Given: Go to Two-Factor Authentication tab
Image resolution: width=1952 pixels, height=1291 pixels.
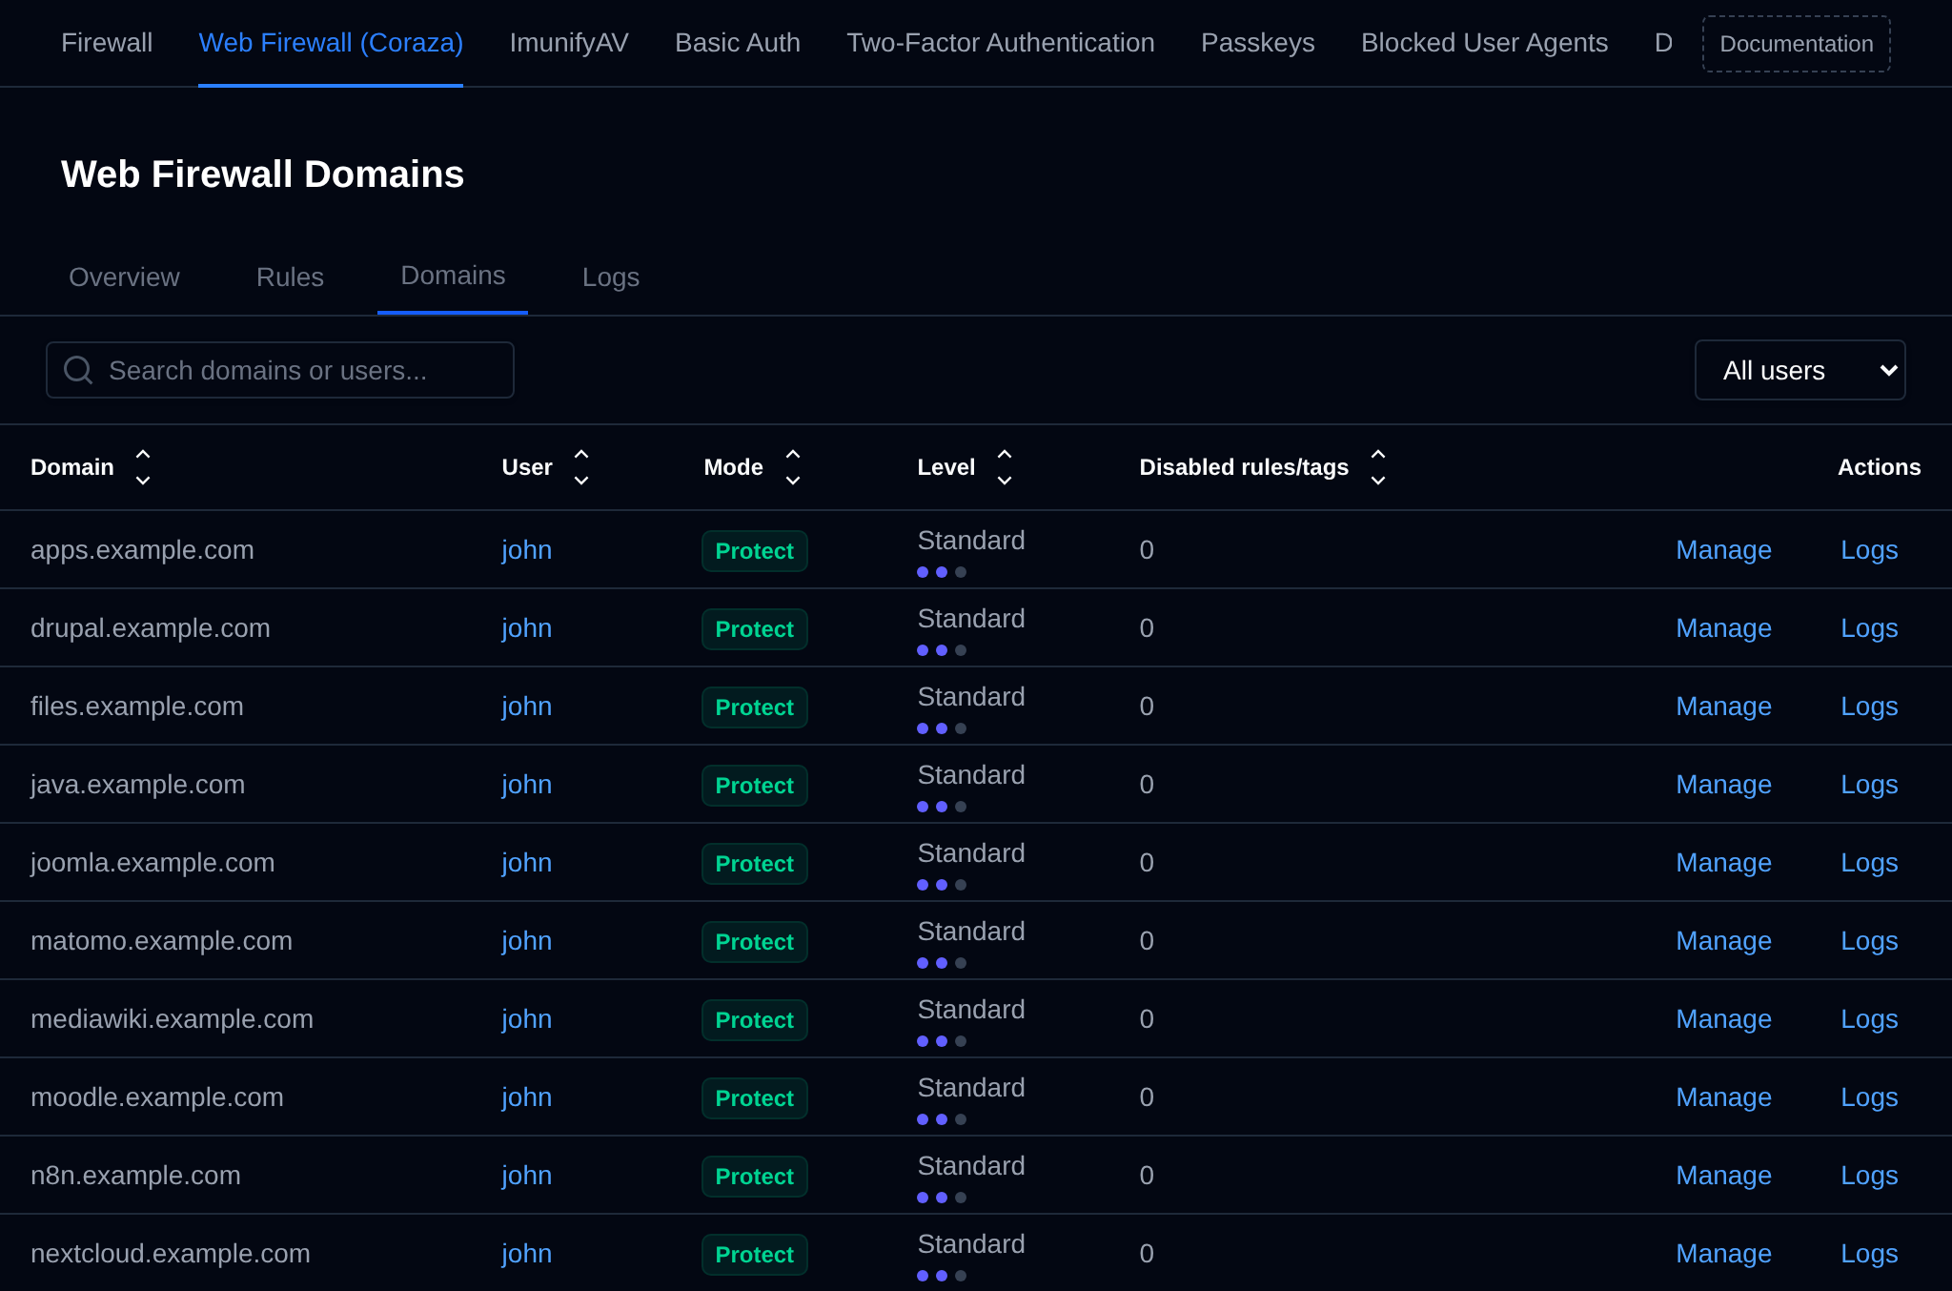Looking at the screenshot, I should 1001,43.
